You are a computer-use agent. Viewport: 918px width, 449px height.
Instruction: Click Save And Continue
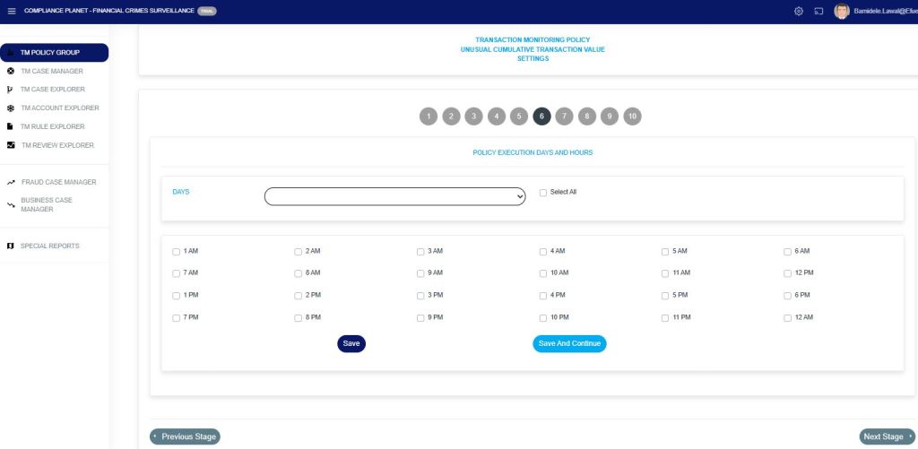(569, 343)
